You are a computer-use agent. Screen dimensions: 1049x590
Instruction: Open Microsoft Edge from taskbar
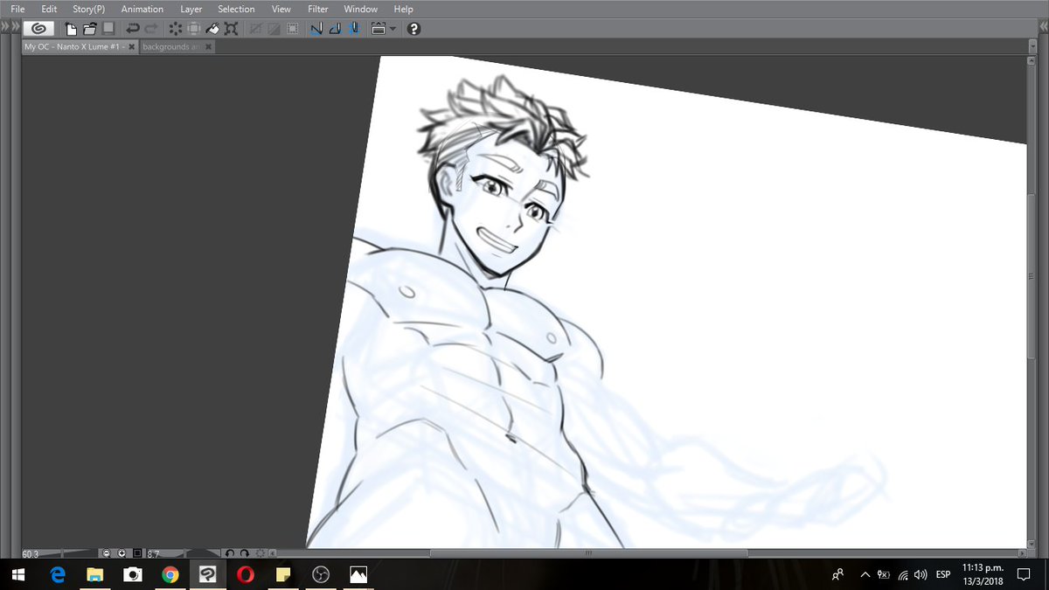(x=58, y=574)
